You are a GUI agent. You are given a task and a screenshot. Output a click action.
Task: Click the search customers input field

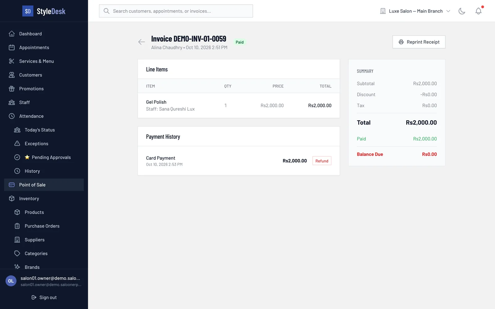tap(176, 11)
